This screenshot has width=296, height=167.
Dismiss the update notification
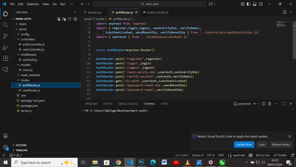click(x=289, y=136)
